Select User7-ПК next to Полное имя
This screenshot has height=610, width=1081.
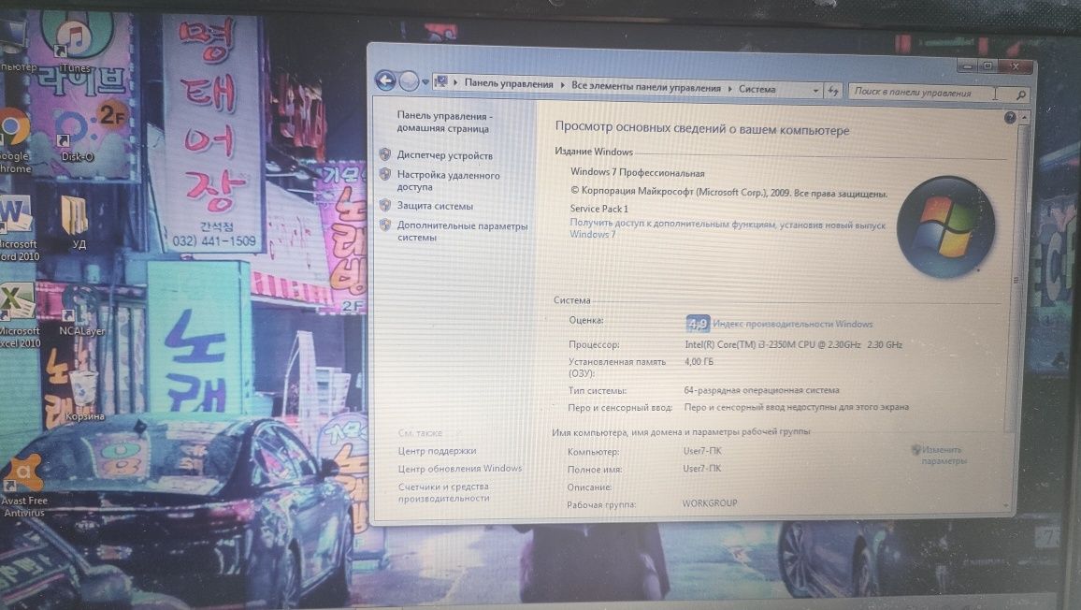[702, 468]
